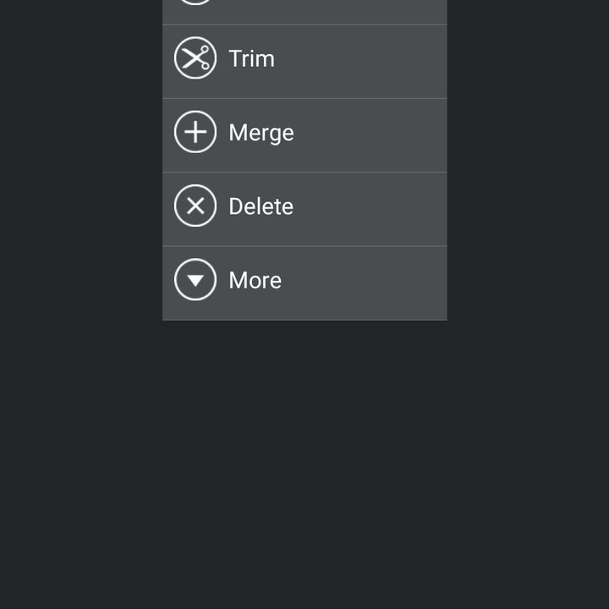Open the cut-off menu row above Trim
609x609 pixels.
coord(304,12)
